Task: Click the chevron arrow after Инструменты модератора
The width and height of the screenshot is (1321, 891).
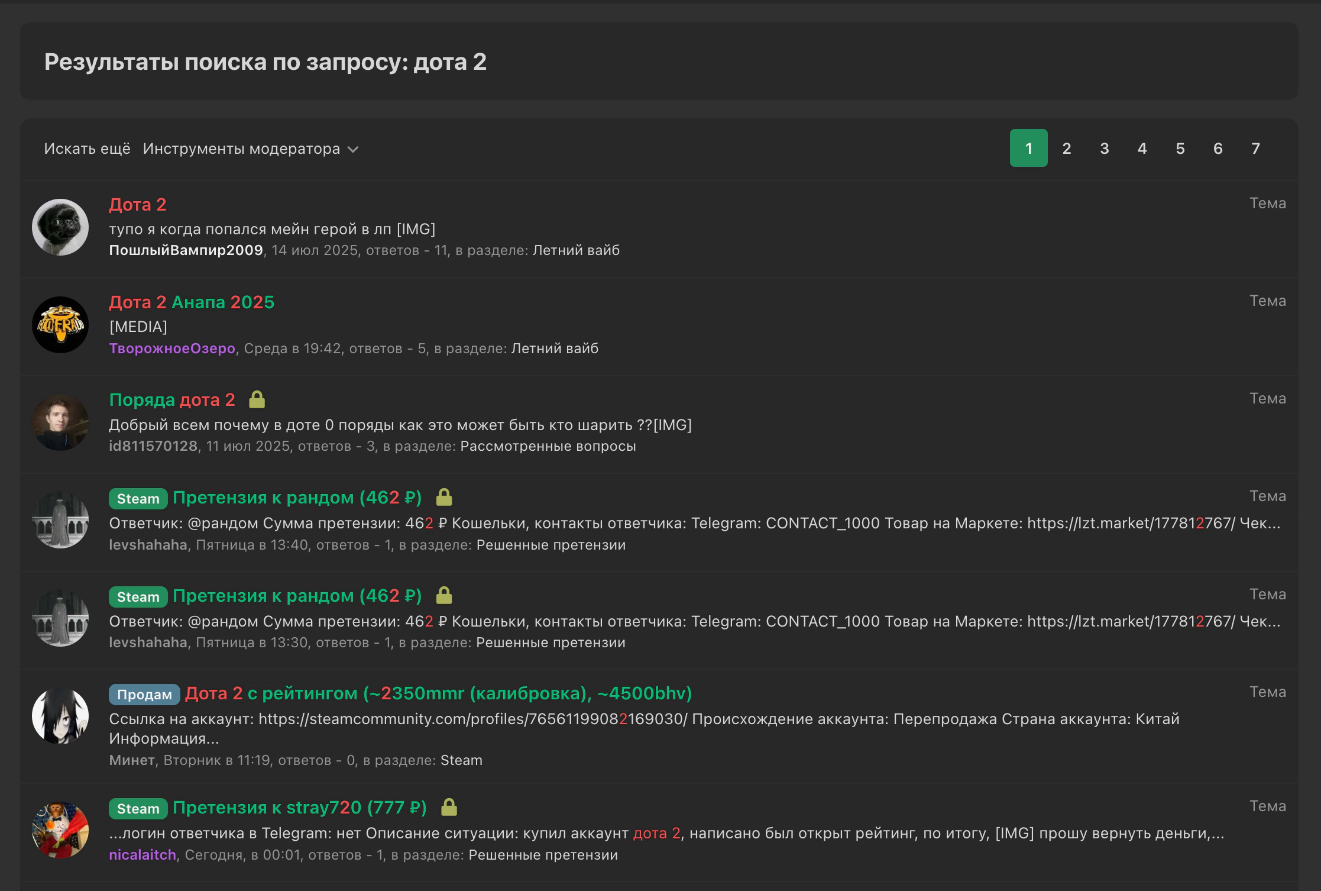Action: point(353,149)
